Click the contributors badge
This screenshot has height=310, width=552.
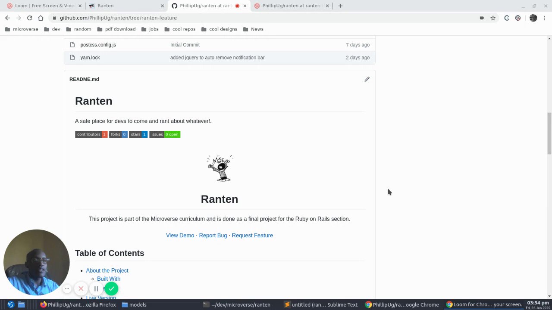(x=91, y=134)
